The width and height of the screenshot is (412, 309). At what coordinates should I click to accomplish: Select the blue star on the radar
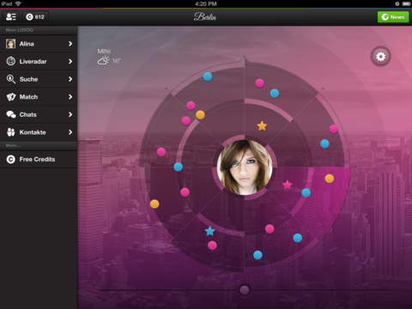(209, 231)
